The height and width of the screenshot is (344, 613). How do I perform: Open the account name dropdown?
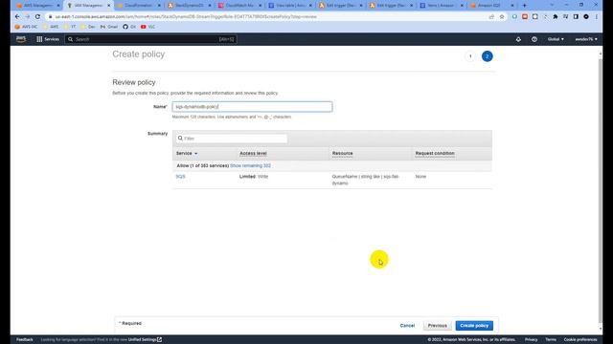click(585, 39)
